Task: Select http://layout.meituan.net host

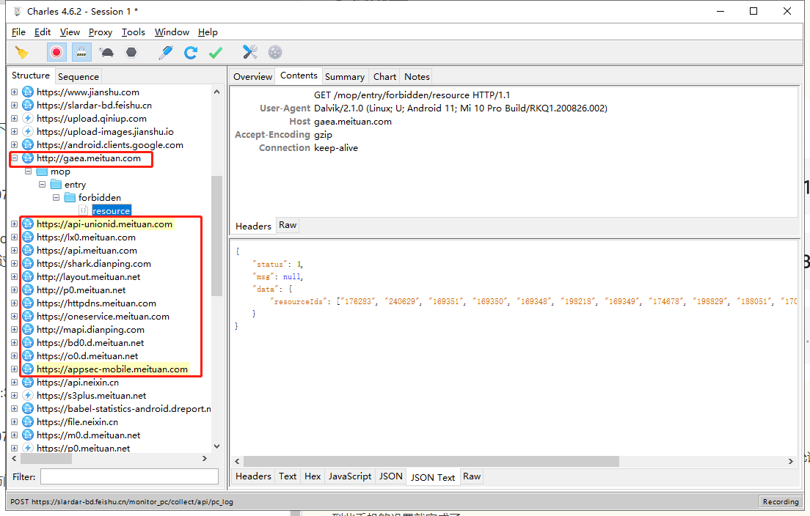Action: [x=88, y=276]
